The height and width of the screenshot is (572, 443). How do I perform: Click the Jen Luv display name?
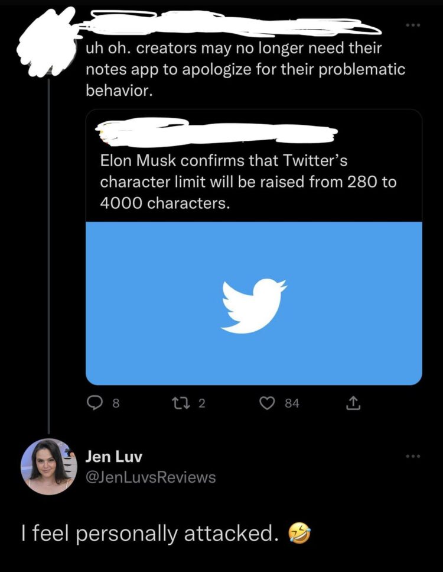pyautogui.click(x=114, y=456)
